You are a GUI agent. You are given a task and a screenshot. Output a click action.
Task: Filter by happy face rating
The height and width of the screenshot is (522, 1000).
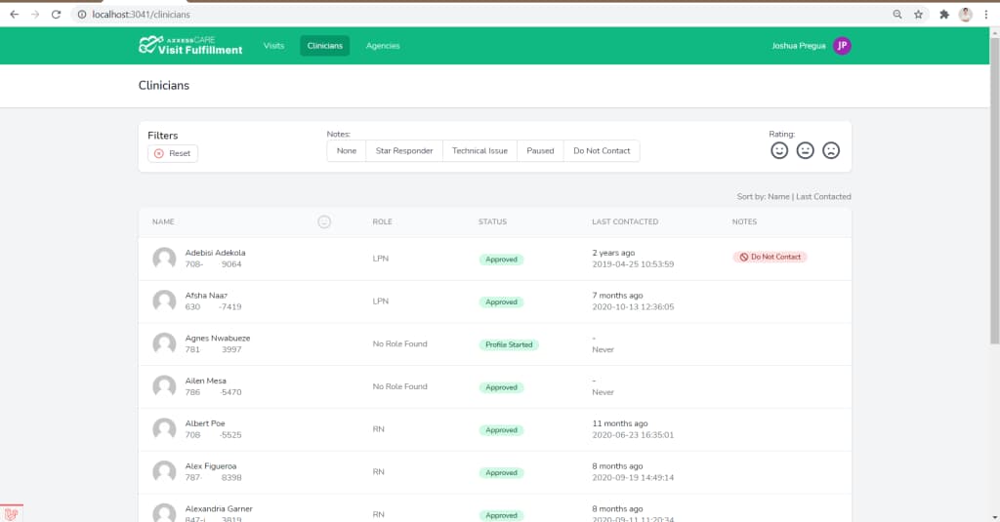(x=779, y=150)
